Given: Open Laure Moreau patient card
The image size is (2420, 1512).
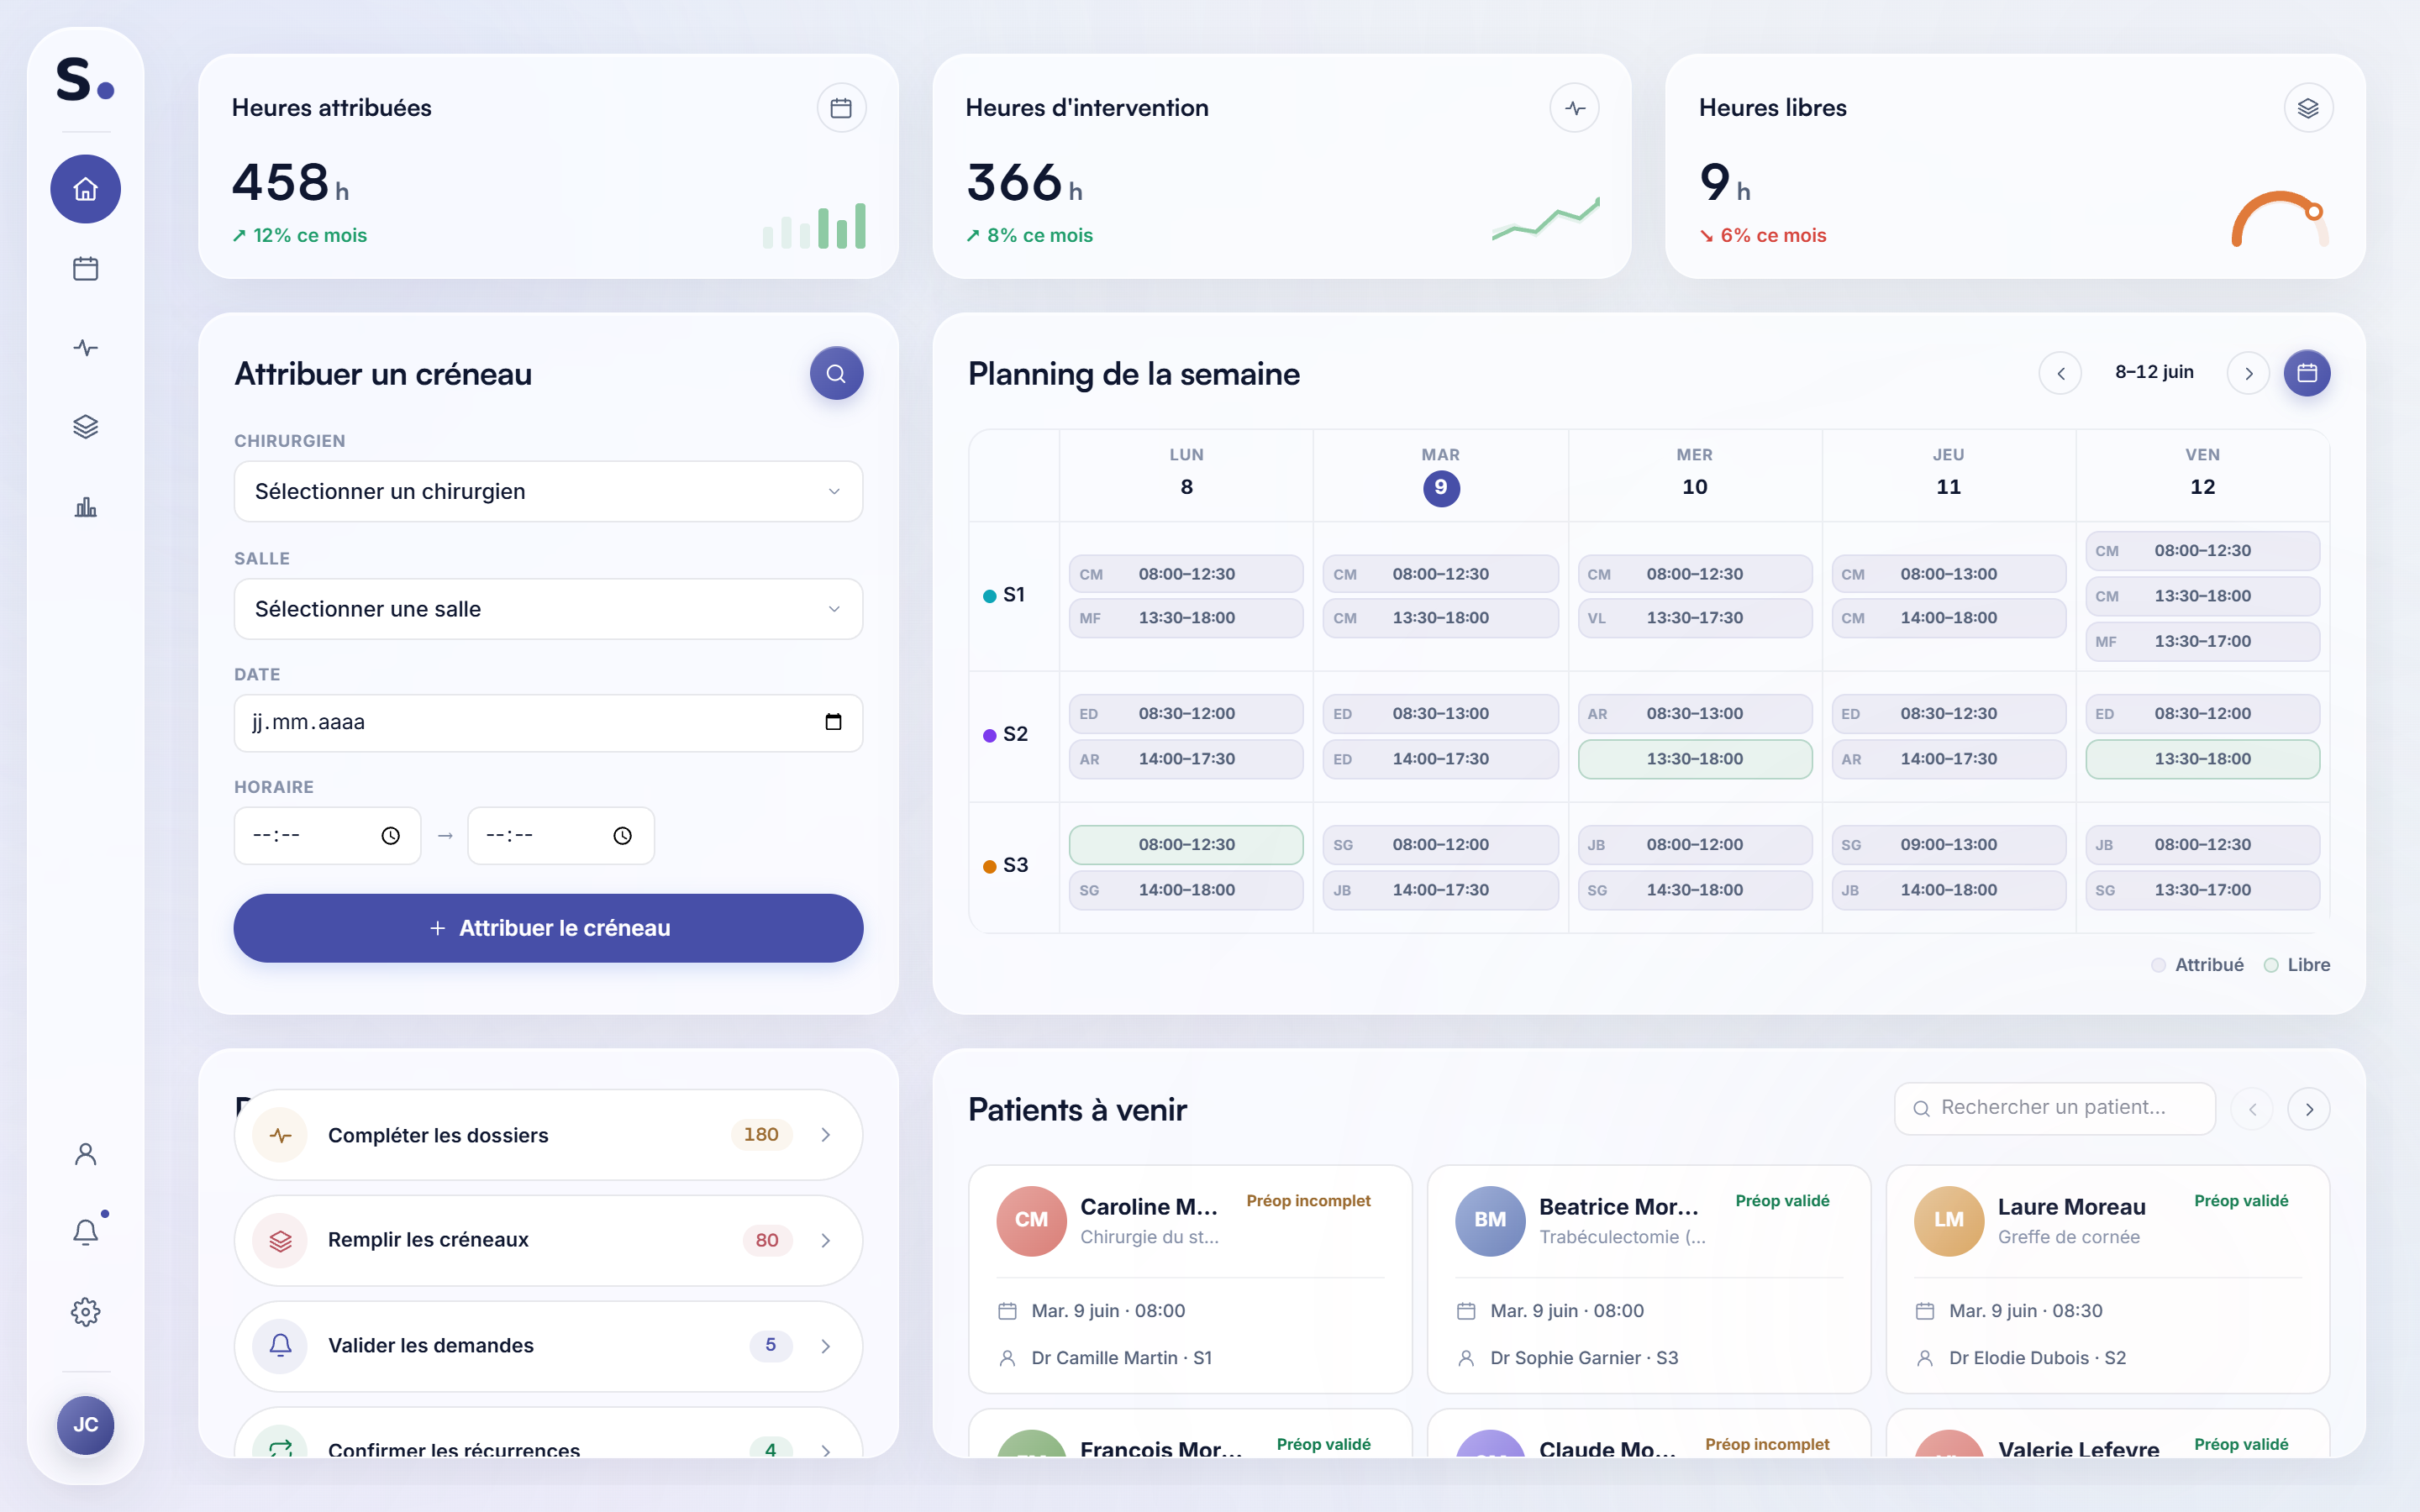Looking at the screenshot, I should point(2108,1279).
